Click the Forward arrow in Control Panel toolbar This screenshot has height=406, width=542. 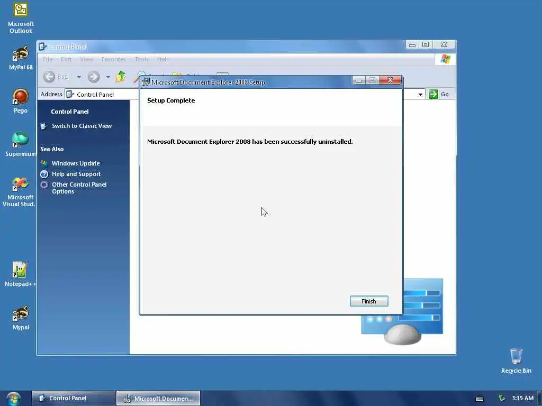point(94,77)
